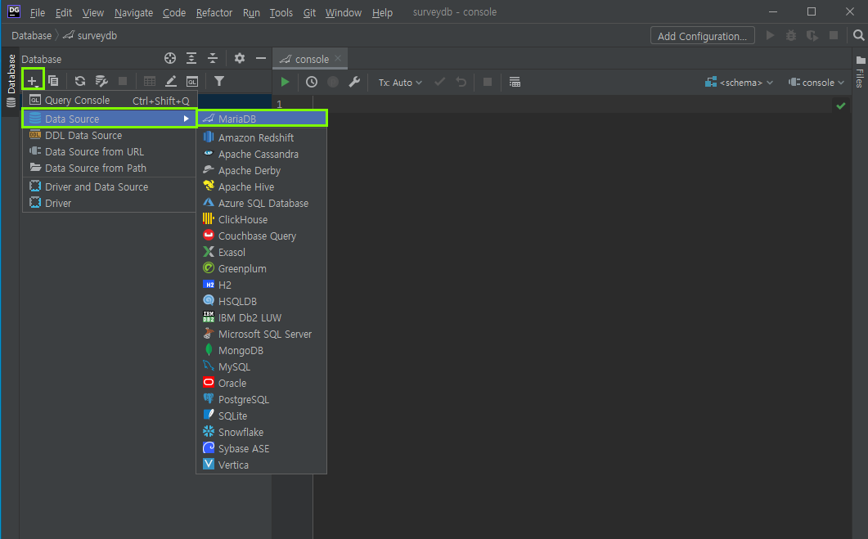Open the View menu
Viewport: 868px width, 539px height.
point(93,12)
